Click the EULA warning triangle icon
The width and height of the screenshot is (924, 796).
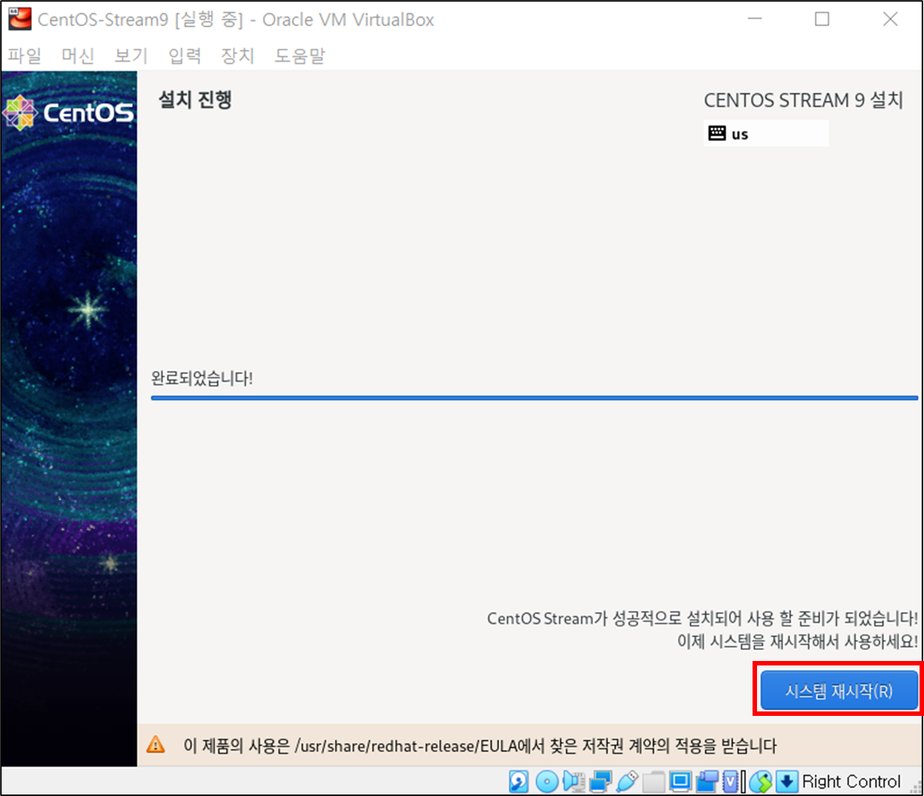pyautogui.click(x=156, y=744)
